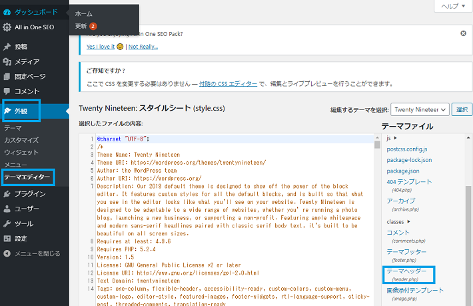
Task: Click the collapse menu arrow icon
Action: [x=7, y=253]
